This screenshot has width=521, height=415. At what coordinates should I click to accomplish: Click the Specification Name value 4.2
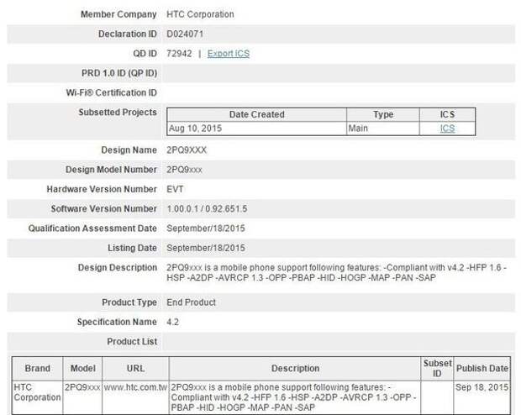(172, 322)
